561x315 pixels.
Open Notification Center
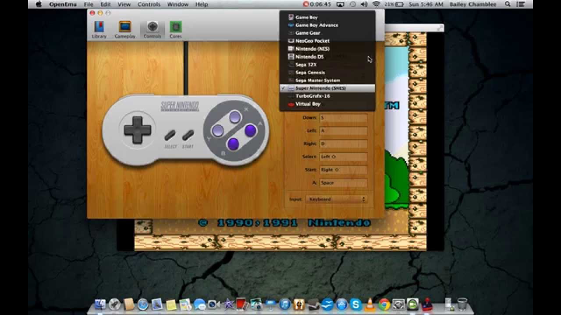[521, 4]
